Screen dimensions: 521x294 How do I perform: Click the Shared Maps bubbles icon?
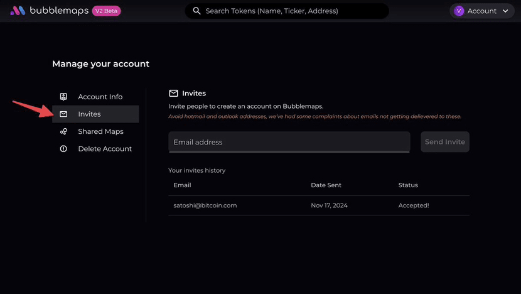click(63, 131)
